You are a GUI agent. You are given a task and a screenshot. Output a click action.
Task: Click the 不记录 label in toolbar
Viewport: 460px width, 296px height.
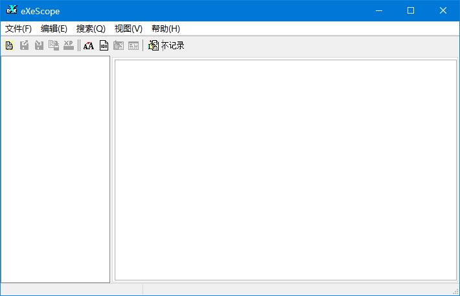(173, 45)
